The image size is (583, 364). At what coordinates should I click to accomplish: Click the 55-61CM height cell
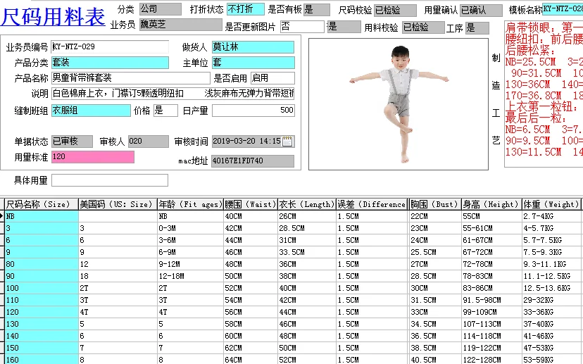point(491,228)
